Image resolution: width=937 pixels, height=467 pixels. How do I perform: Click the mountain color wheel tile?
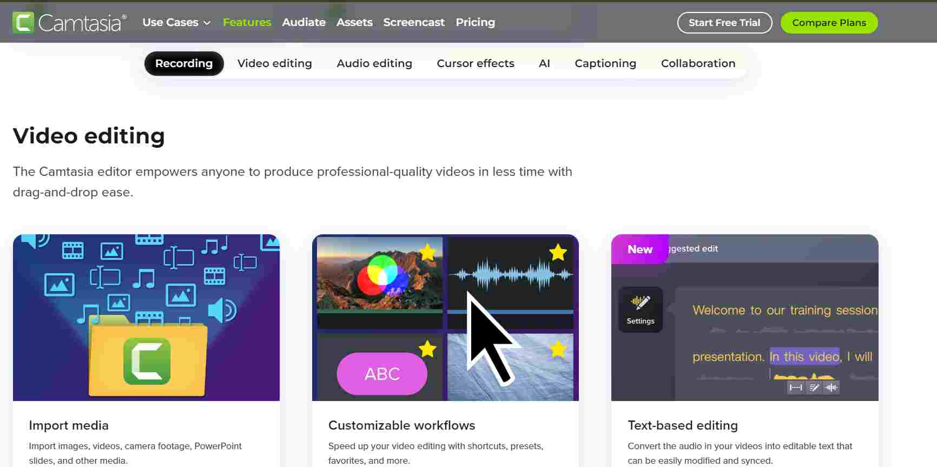[380, 282]
